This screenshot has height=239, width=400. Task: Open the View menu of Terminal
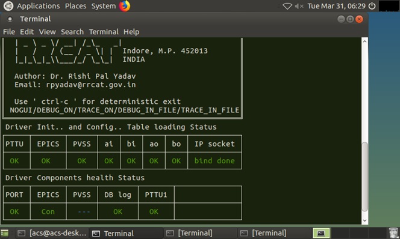click(x=47, y=32)
